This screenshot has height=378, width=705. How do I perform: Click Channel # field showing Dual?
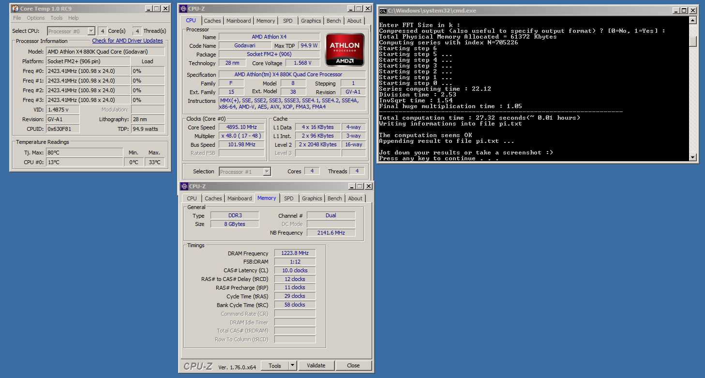coord(331,215)
